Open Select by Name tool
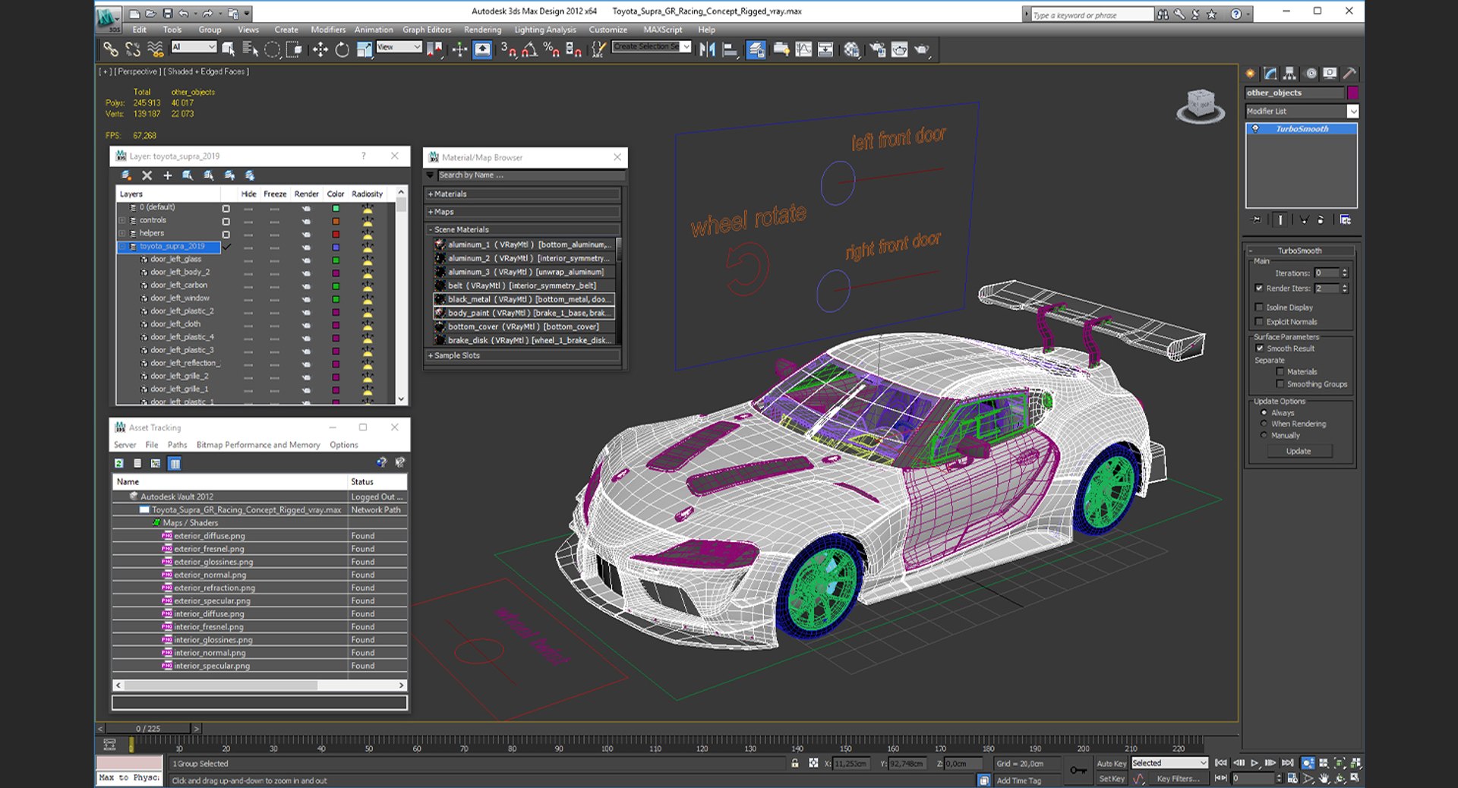 (250, 49)
